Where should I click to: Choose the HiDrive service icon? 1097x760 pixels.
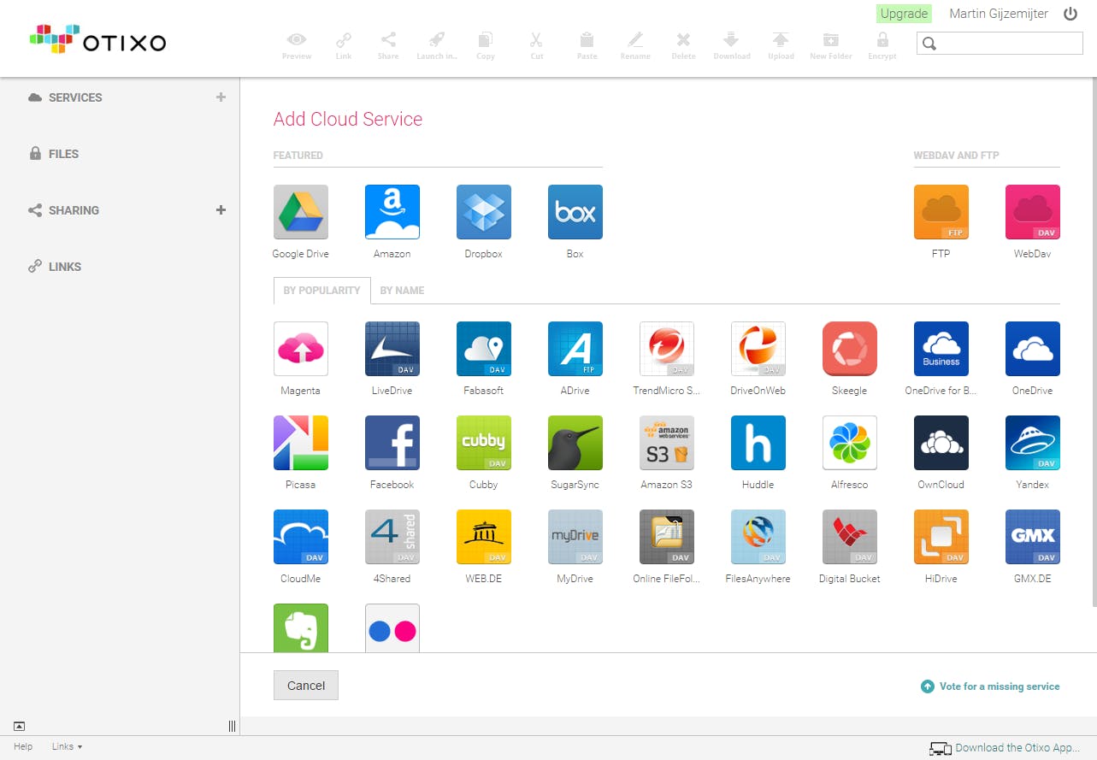pos(941,537)
